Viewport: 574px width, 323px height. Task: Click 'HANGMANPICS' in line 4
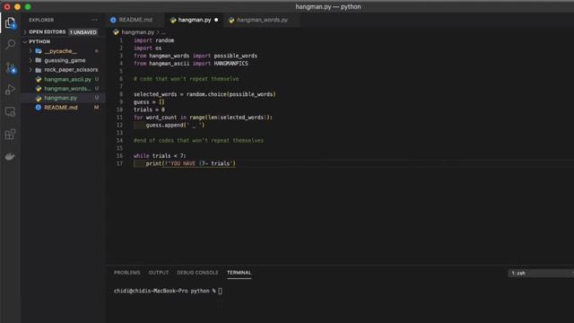(231, 64)
